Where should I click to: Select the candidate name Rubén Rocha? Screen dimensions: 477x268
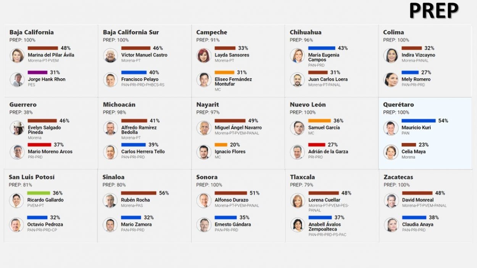(x=135, y=200)
